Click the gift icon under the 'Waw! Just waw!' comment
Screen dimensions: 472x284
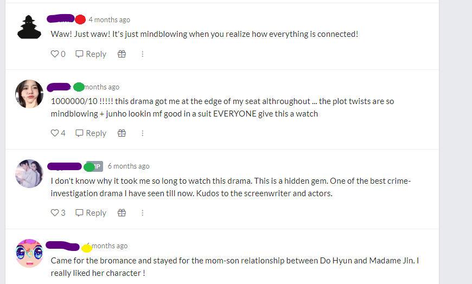pyautogui.click(x=122, y=54)
